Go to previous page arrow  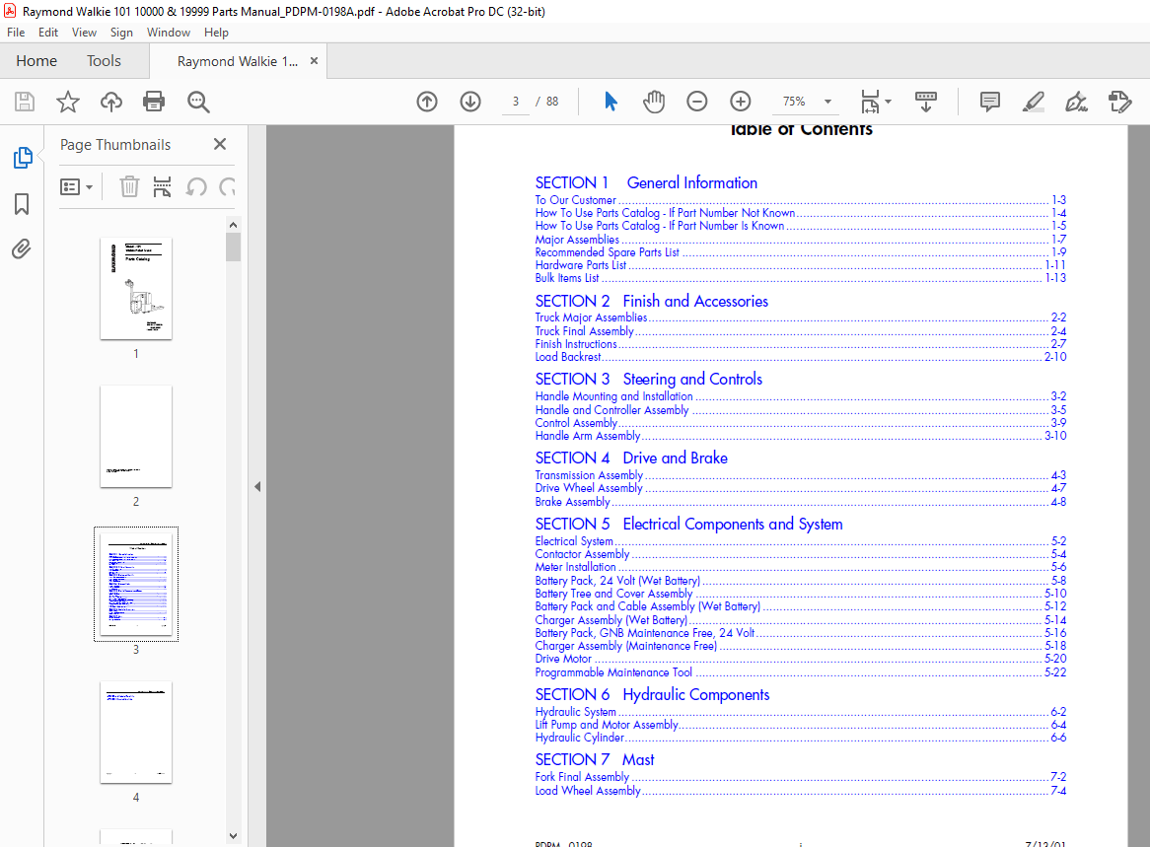[427, 102]
